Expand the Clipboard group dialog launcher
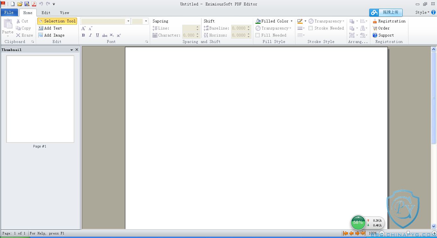The width and height of the screenshot is (437, 238). pyautogui.click(x=33, y=42)
